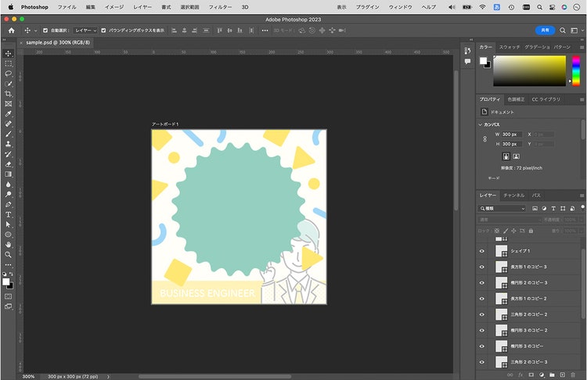The image size is (587, 380).
Task: Select the Frame tool
Action: coord(9,104)
